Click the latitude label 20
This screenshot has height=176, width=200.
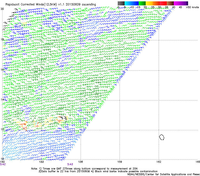point(2,9)
